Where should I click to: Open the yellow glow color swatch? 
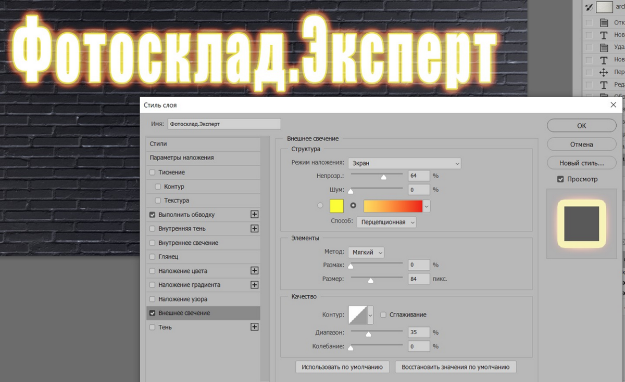336,206
